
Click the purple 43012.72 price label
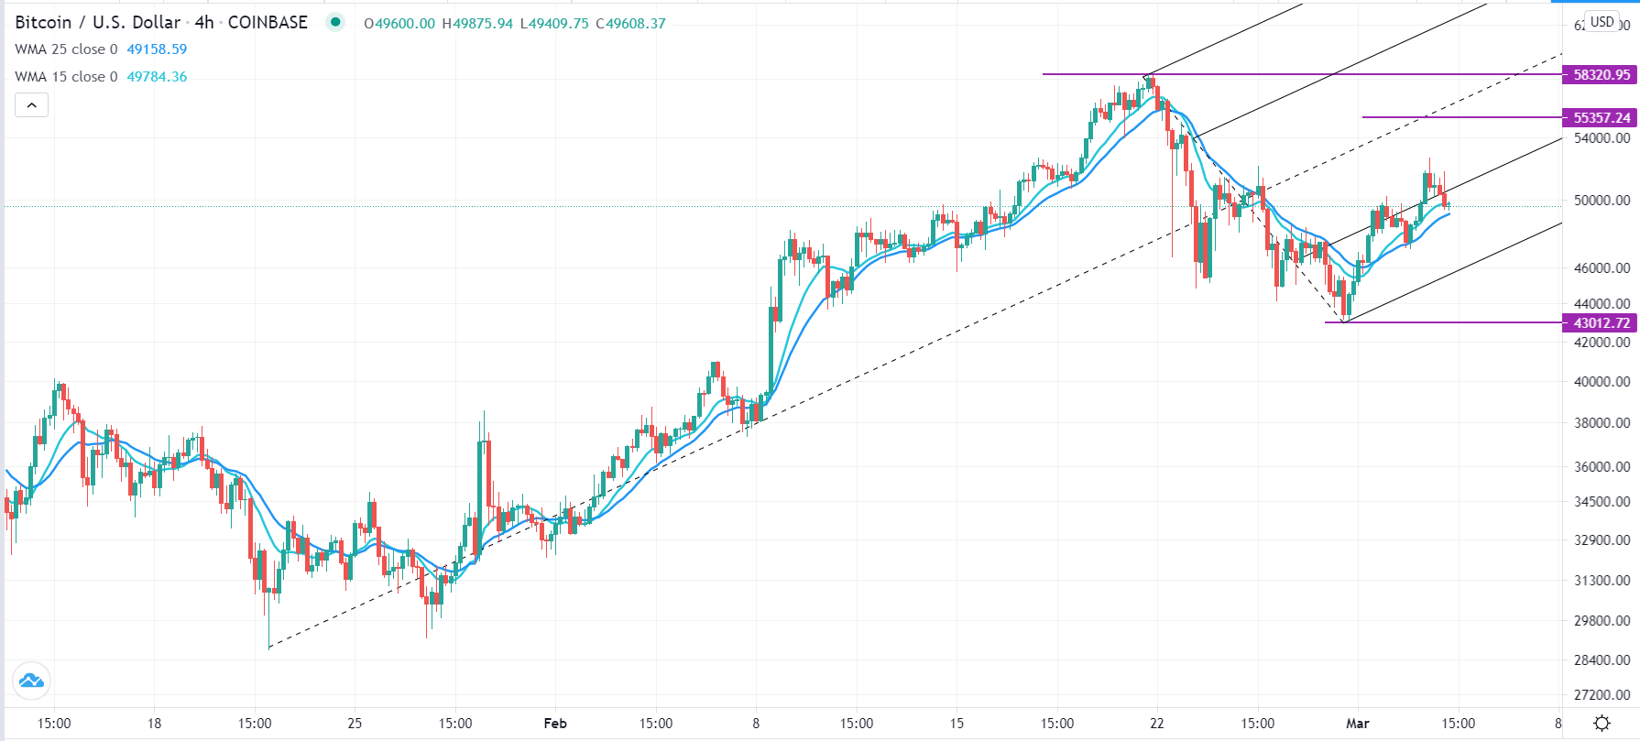pyautogui.click(x=1599, y=323)
